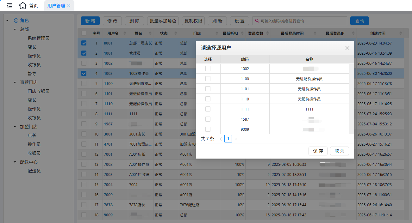Open the 设置 button
Image resolution: width=412 pixels, height=223 pixels.
coord(240,21)
